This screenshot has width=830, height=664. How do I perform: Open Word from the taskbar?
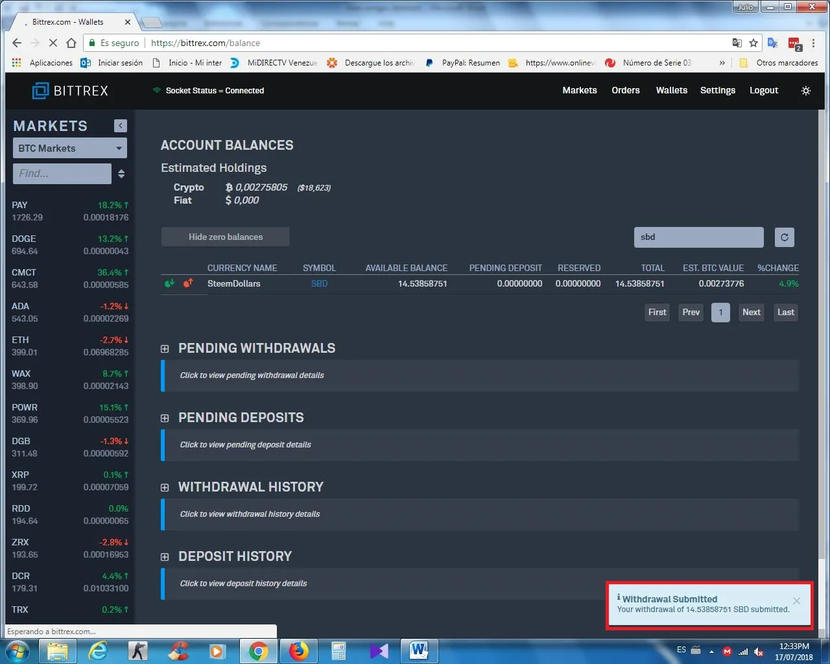point(419,651)
